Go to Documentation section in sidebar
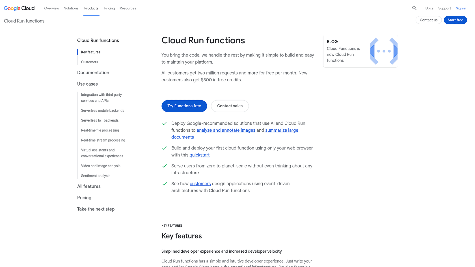The height and width of the screenshot is (267, 475). pyautogui.click(x=93, y=73)
